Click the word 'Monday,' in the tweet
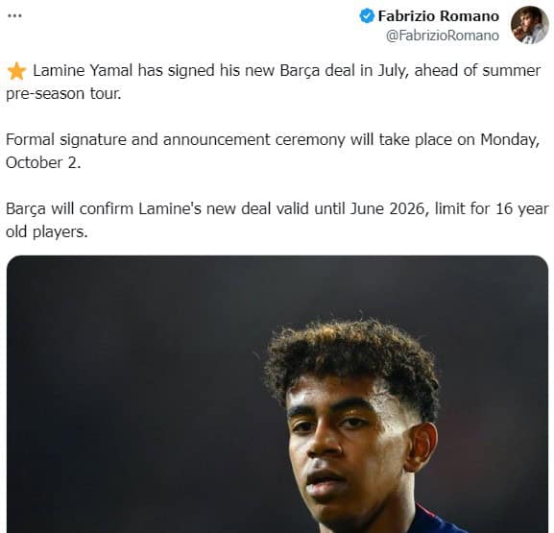The image size is (554, 533). pyautogui.click(x=510, y=140)
